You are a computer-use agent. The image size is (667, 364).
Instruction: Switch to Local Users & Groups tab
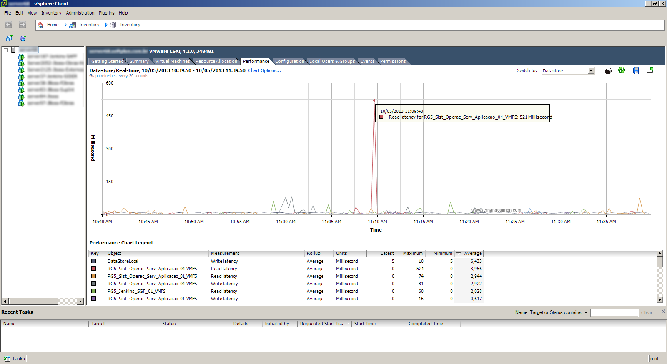coord(332,61)
